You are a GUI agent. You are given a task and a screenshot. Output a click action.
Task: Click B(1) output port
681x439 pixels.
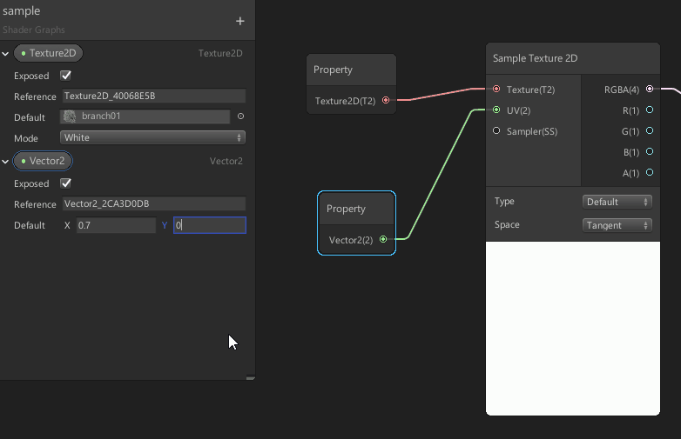pos(650,151)
